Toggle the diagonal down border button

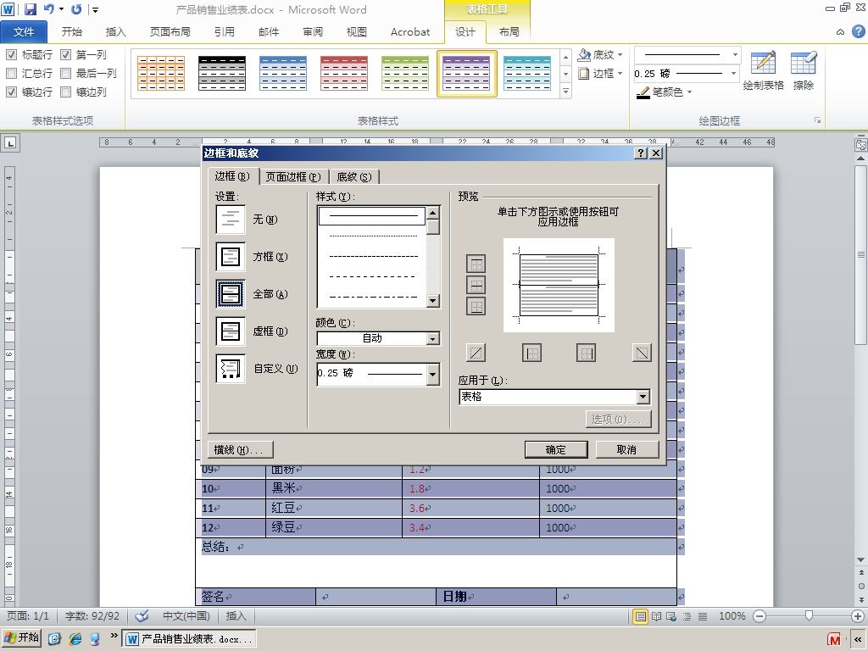tap(642, 353)
